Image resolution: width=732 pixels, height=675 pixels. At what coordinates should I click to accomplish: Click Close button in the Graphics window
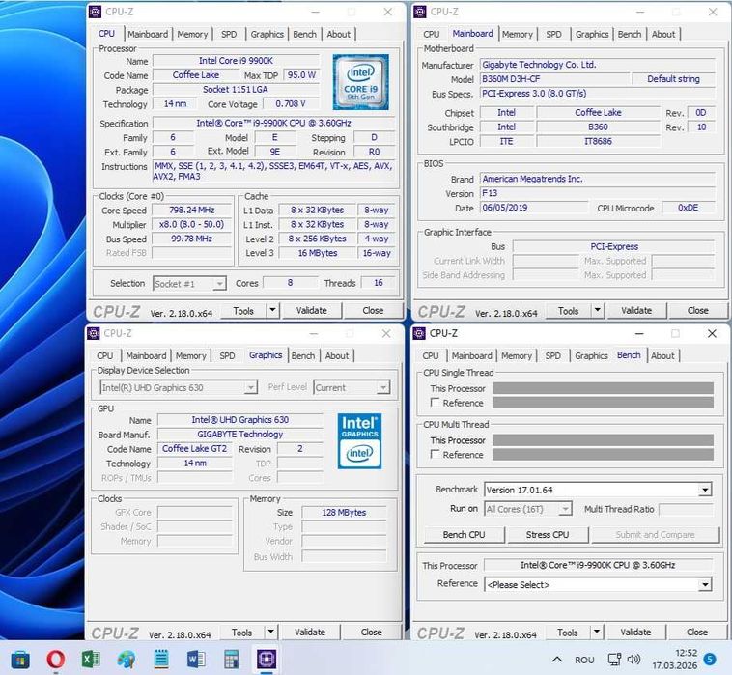coord(372,633)
